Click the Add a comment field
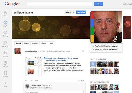This screenshot has width=132, height=93. click(54, 92)
